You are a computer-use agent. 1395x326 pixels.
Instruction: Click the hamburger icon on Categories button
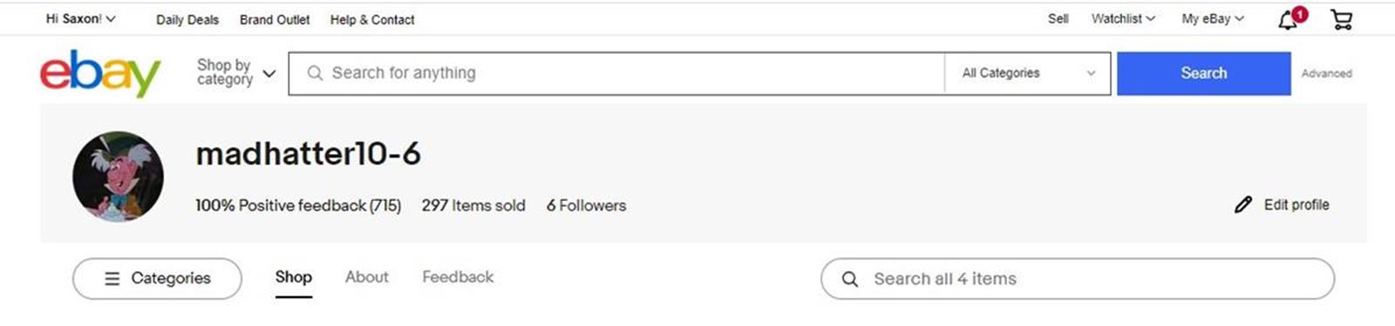(112, 278)
